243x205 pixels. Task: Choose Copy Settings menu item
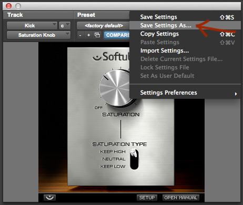coord(185,34)
